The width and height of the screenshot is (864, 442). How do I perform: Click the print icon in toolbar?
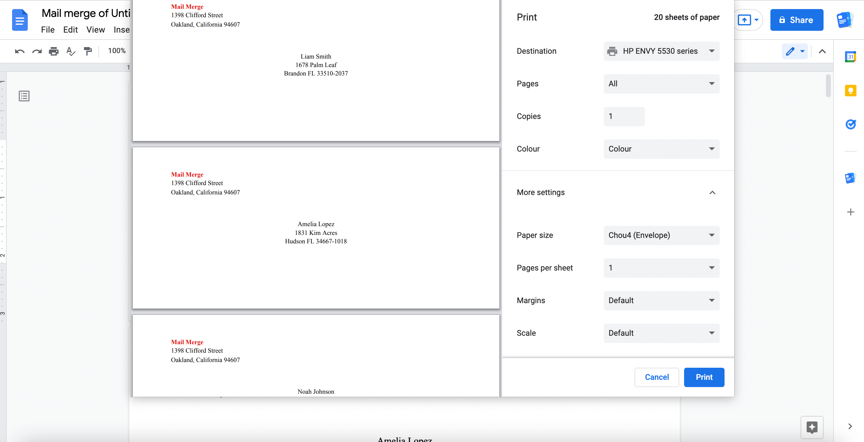(53, 51)
